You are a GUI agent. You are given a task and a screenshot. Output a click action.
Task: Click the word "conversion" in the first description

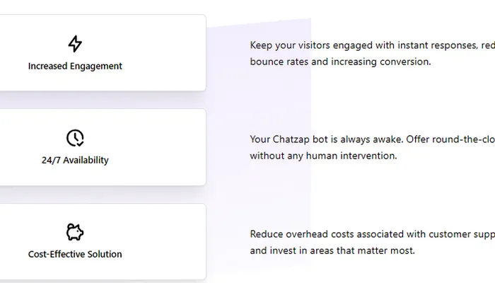point(406,62)
